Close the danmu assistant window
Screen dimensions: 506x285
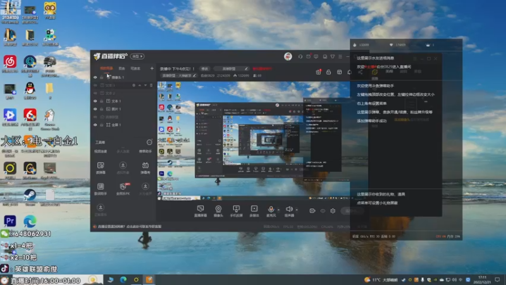[436, 58]
